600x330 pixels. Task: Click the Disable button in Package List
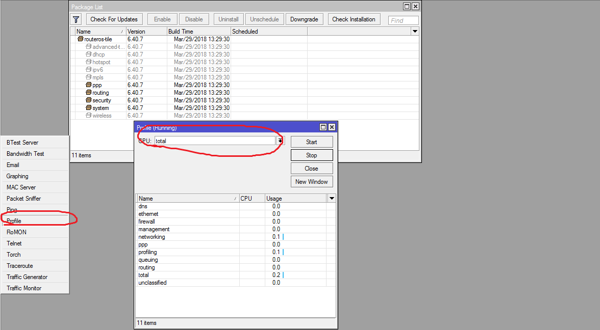[194, 19]
